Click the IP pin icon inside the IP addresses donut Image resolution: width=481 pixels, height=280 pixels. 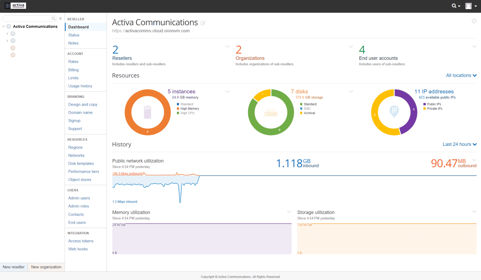click(x=394, y=111)
